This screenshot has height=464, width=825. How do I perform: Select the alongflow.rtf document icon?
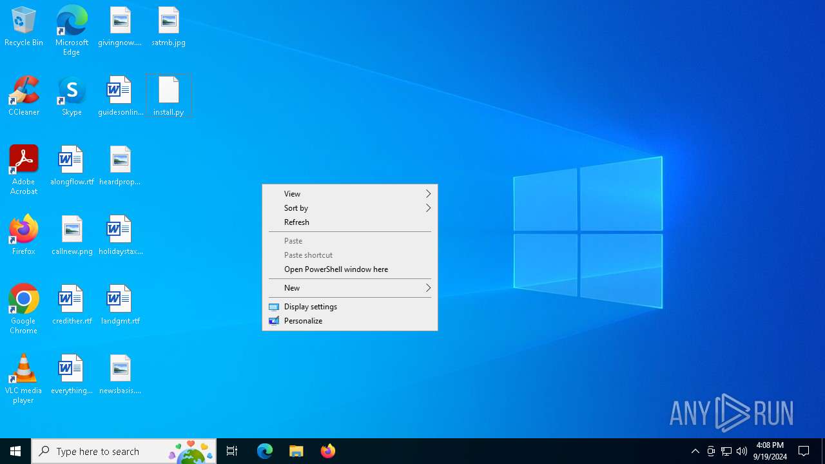pos(72,166)
